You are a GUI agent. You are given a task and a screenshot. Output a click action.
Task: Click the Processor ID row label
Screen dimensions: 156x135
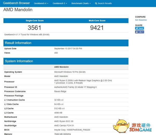click(11, 87)
